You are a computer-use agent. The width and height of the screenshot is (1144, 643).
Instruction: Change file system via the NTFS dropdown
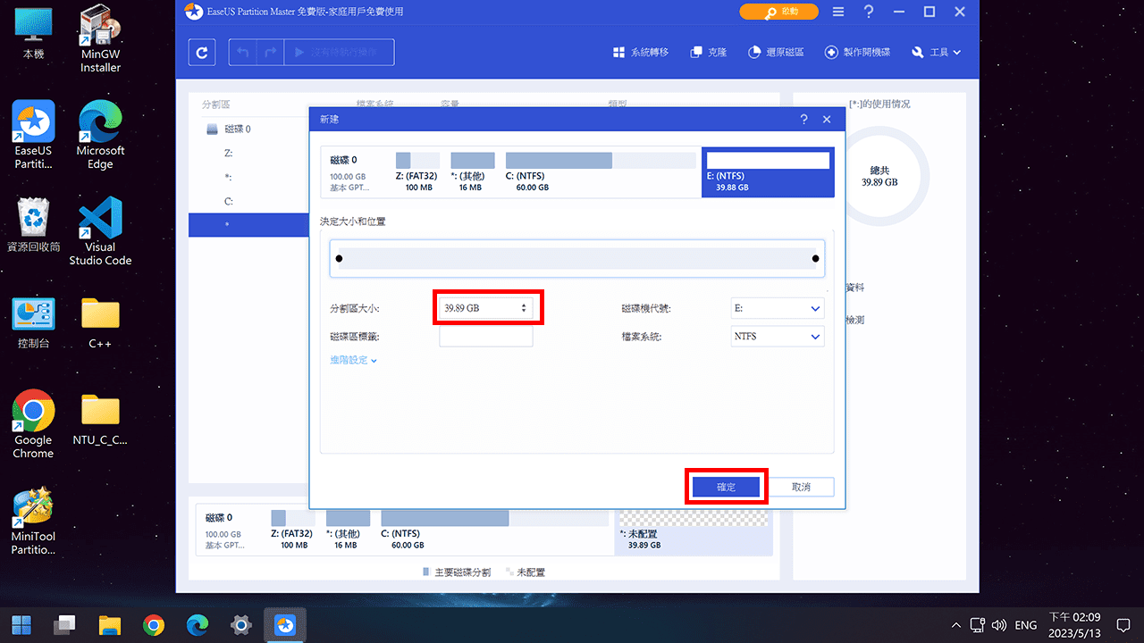click(x=777, y=336)
